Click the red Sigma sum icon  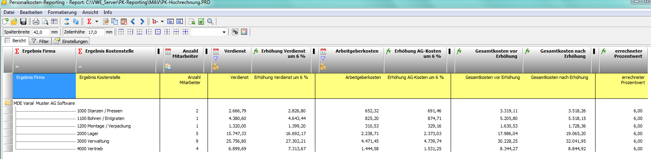89,22
